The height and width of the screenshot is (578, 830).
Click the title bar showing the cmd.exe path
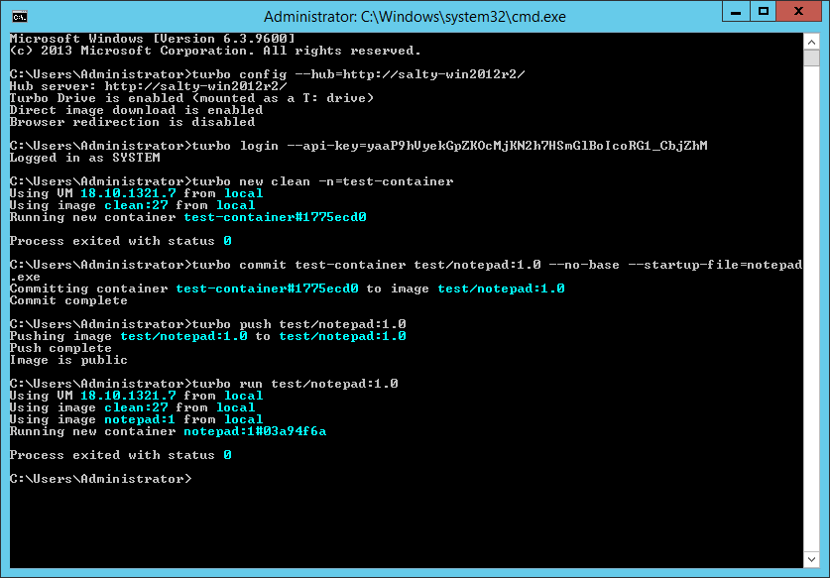416,16
